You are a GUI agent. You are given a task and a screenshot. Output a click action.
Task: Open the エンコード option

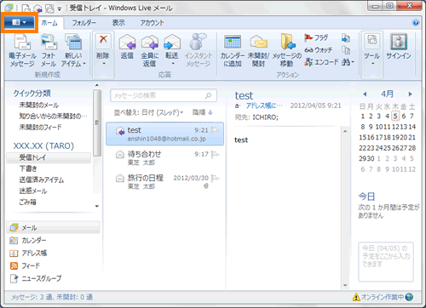click(x=321, y=62)
